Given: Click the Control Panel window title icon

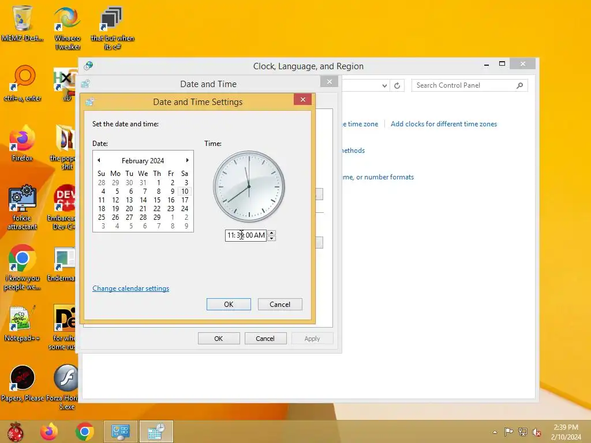Looking at the screenshot, I should pyautogui.click(x=88, y=66).
